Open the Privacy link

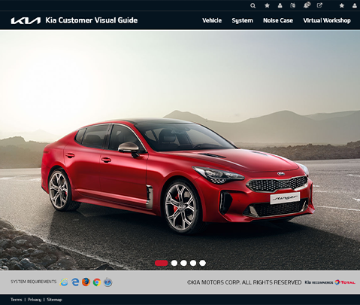(35, 300)
